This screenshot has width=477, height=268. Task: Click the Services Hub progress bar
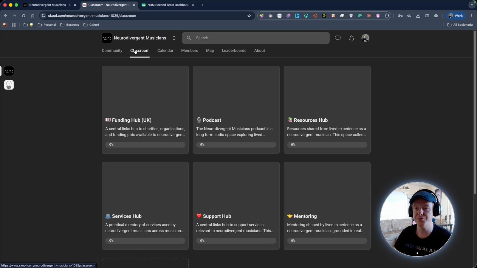click(x=145, y=241)
